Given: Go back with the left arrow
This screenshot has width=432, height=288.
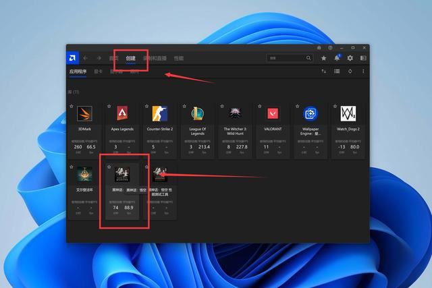Looking at the screenshot, I should click(86, 58).
